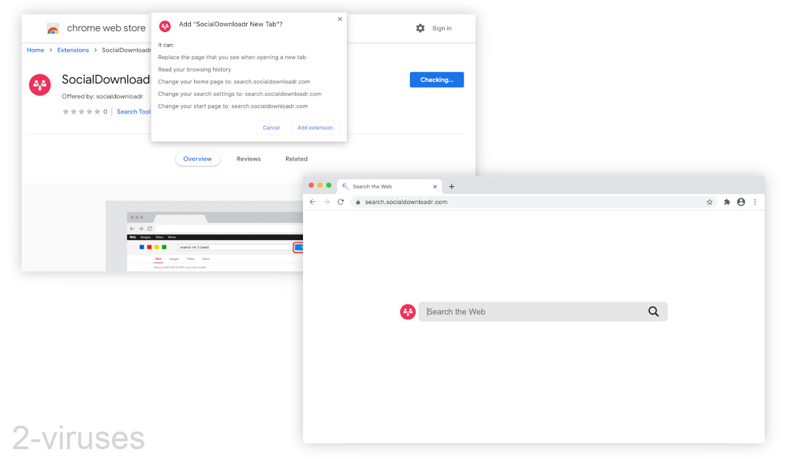This screenshot has height=459, width=787.
Task: Click the Search Tools category link
Action: 134,111
